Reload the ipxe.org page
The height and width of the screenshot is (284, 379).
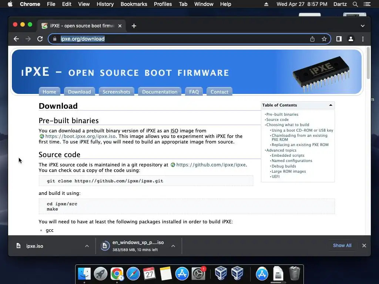point(40,39)
